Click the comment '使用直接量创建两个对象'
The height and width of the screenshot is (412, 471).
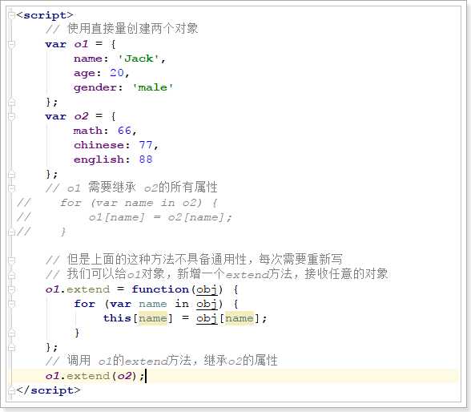point(132,29)
